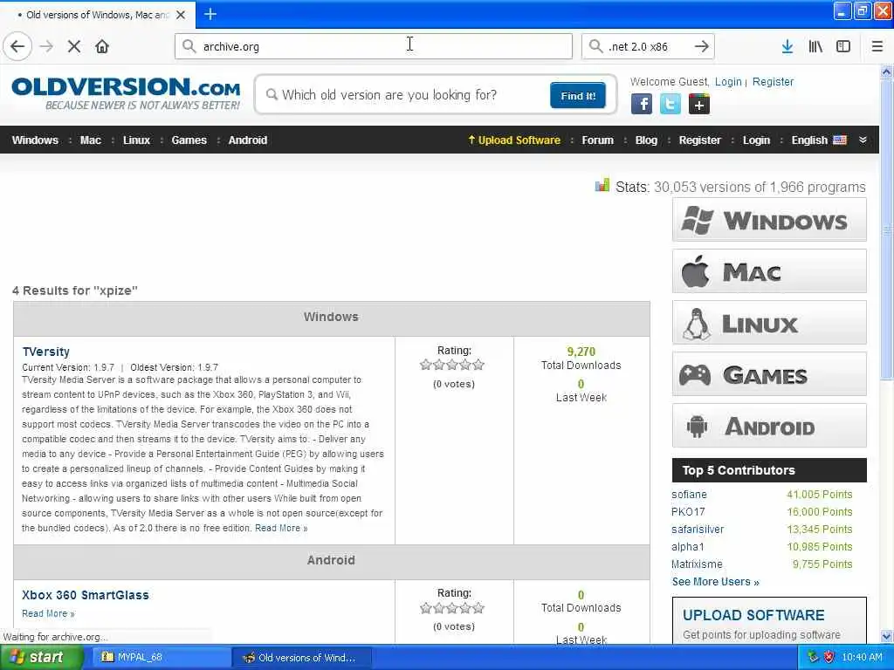
Task: Click the search arrow next to .net 2.0 x86
Action: (x=701, y=46)
